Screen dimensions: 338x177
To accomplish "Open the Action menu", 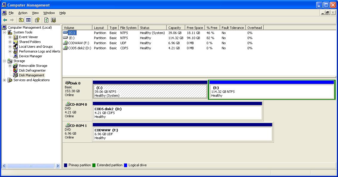I will [23, 13].
